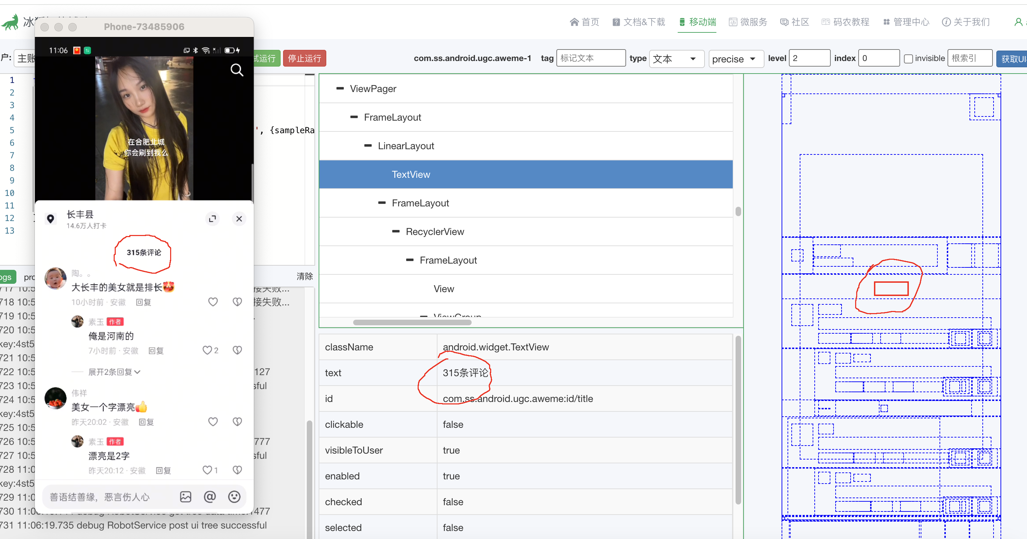Viewport: 1027px width, 539px height.
Task: Click the red 停止运行 button
Action: click(x=305, y=59)
